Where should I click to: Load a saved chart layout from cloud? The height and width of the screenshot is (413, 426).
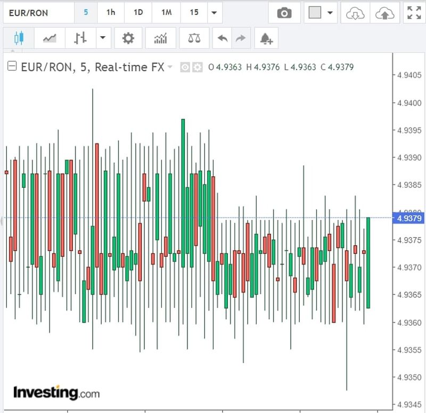click(x=354, y=13)
